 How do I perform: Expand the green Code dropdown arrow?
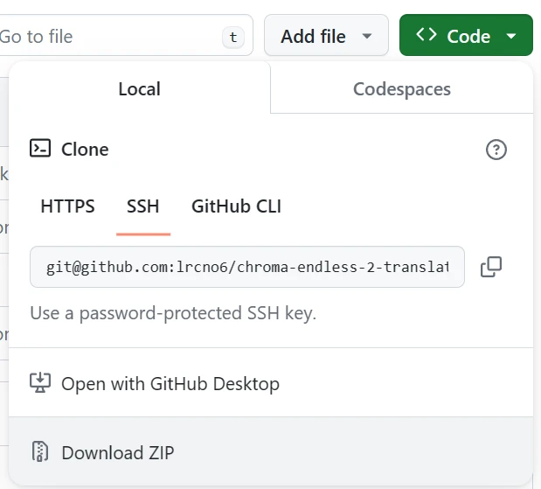[x=511, y=37]
